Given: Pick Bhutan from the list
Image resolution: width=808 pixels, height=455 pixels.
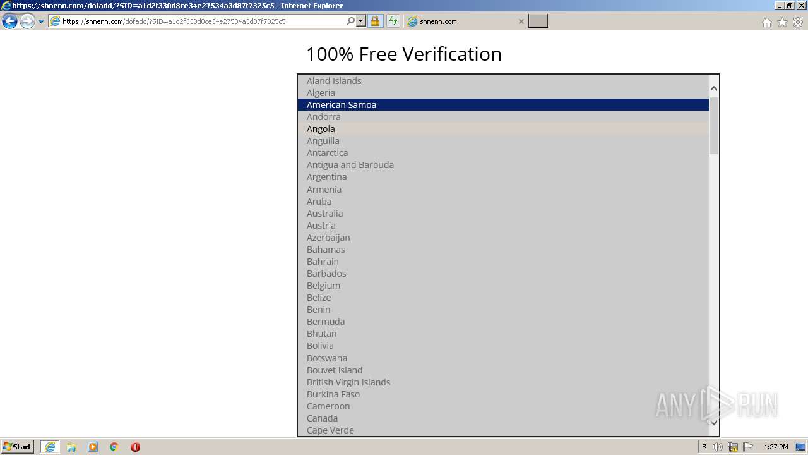Looking at the screenshot, I should pos(503,334).
